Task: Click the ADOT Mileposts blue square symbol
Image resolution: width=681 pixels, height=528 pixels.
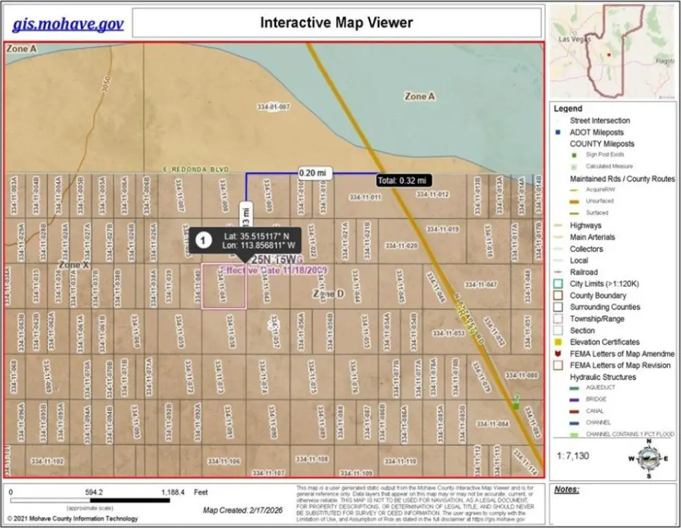Action: pos(559,133)
